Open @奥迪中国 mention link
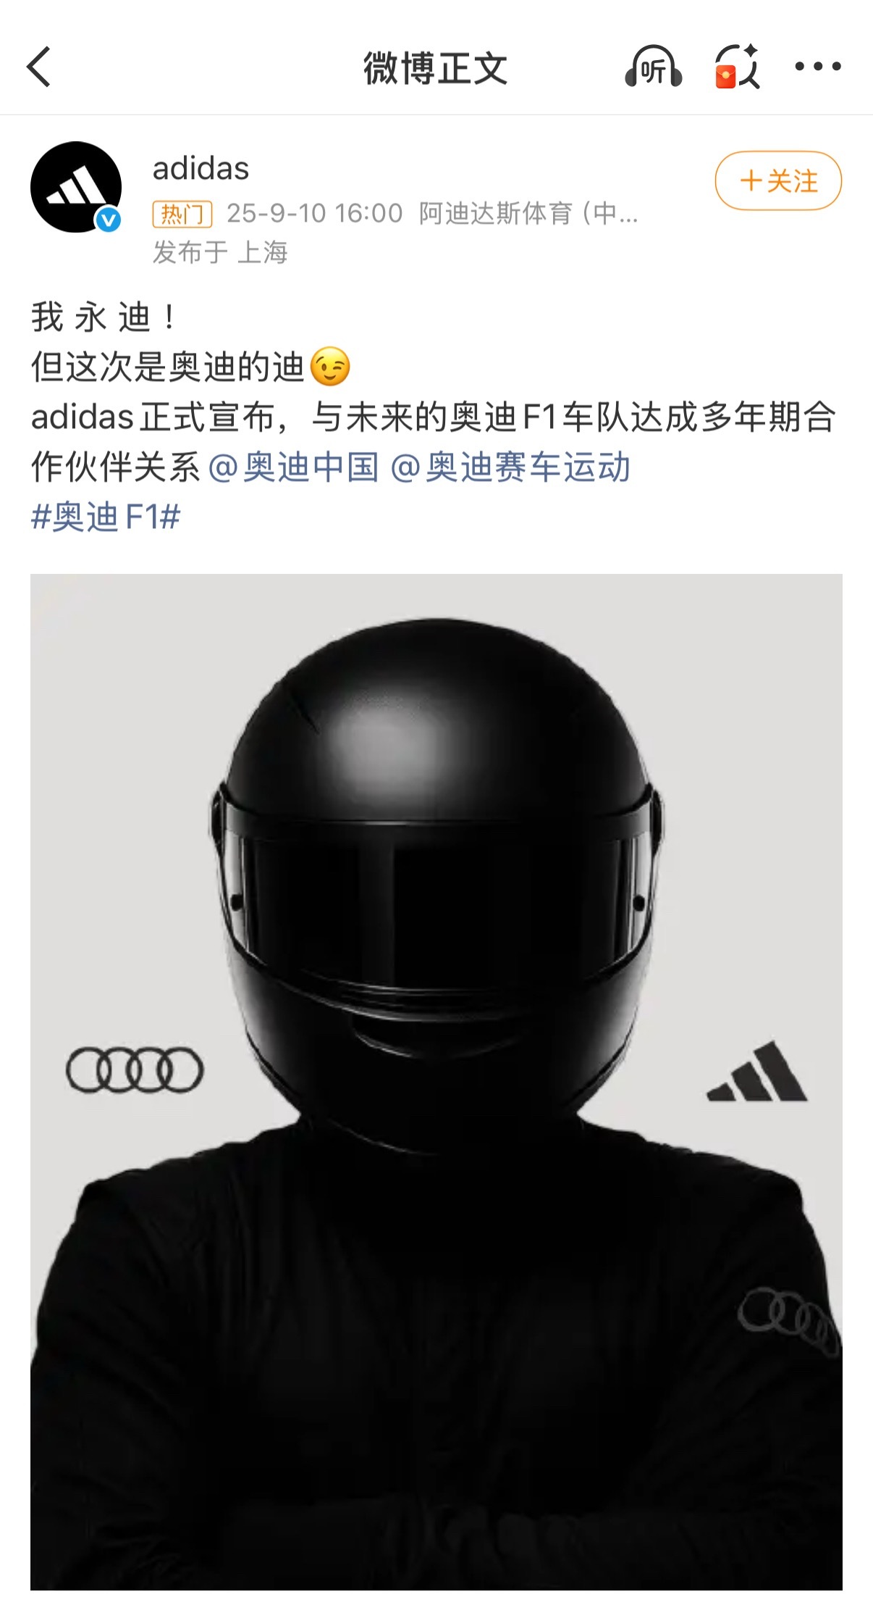Image resolution: width=873 pixels, height=1605 pixels. click(294, 467)
